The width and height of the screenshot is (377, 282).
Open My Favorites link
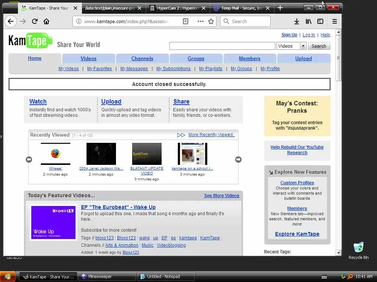(x=99, y=69)
